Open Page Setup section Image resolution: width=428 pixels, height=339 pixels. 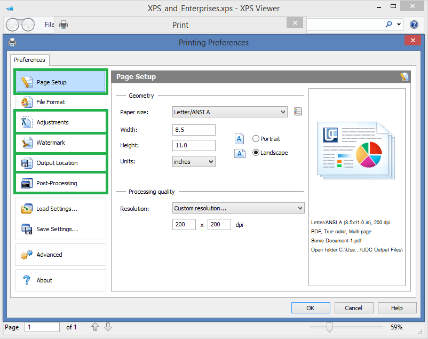[x=61, y=82]
